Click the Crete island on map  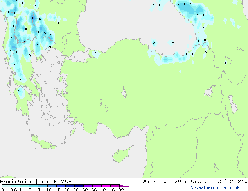[x=43, y=142]
